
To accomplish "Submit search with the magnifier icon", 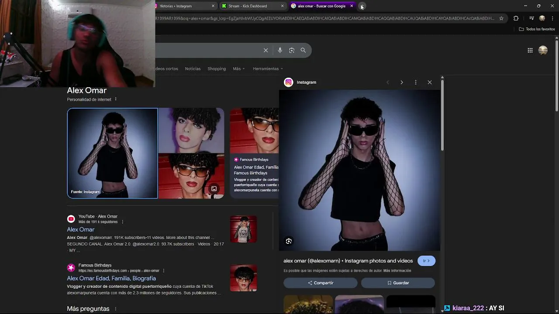I will tap(303, 50).
